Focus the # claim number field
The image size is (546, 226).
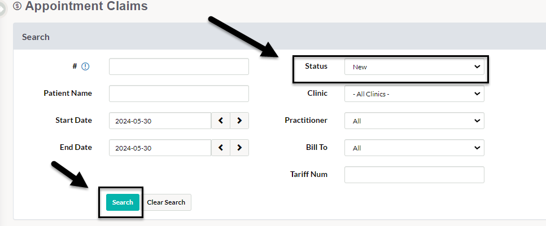pos(179,67)
